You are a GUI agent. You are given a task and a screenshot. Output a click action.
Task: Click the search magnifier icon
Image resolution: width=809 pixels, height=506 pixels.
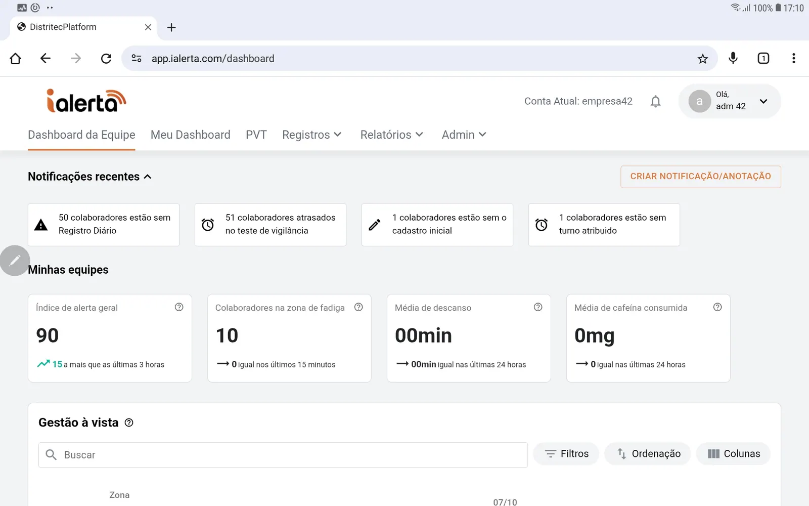(x=51, y=455)
